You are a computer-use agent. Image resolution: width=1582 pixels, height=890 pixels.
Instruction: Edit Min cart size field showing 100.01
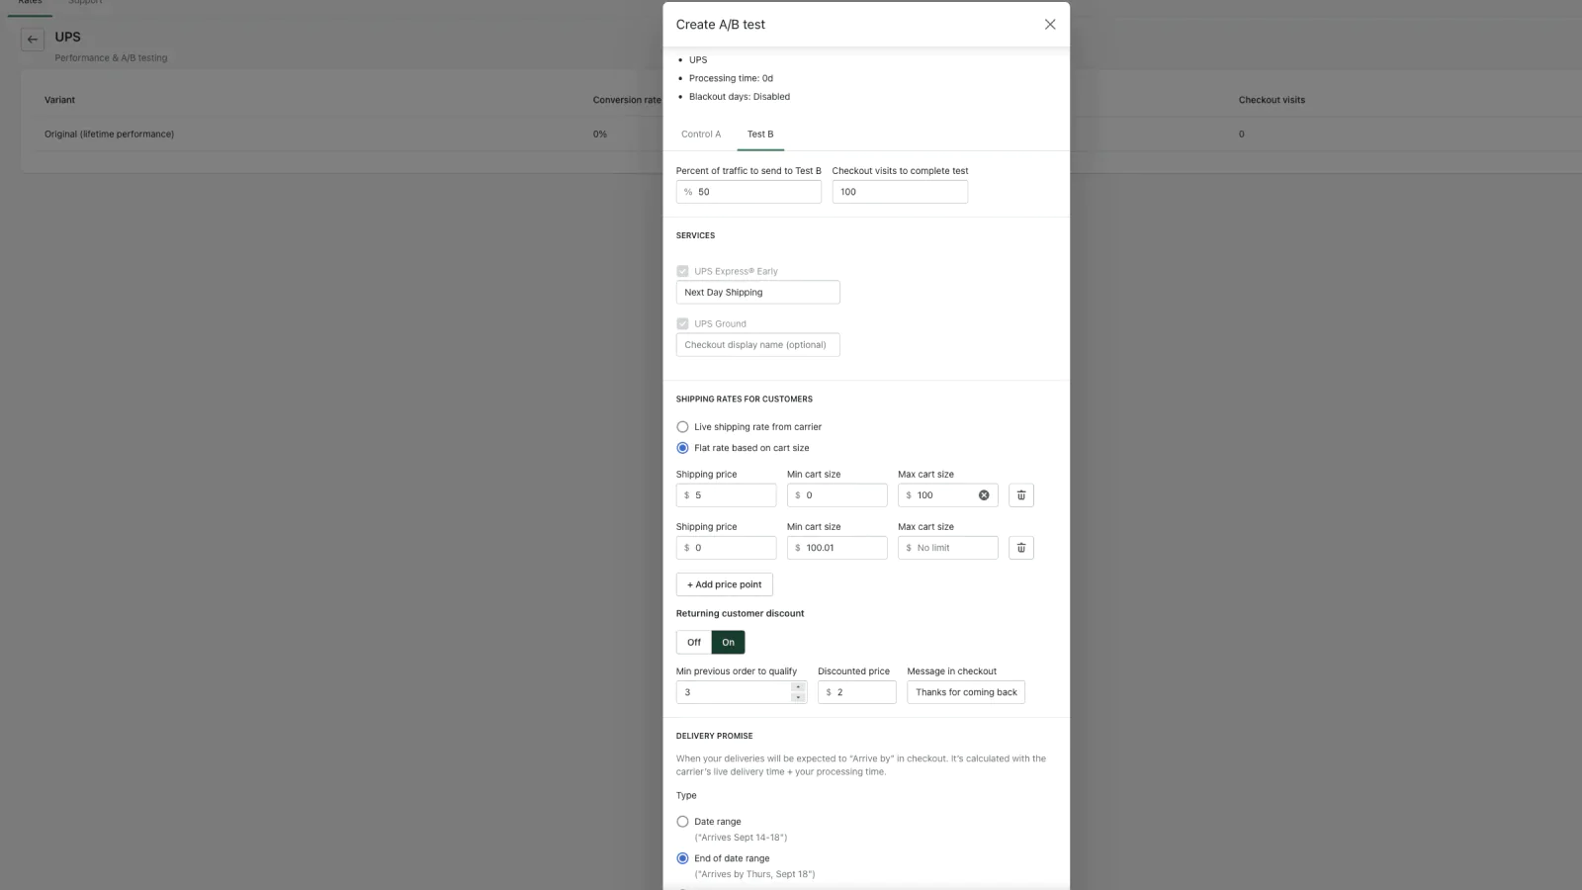pos(837,548)
